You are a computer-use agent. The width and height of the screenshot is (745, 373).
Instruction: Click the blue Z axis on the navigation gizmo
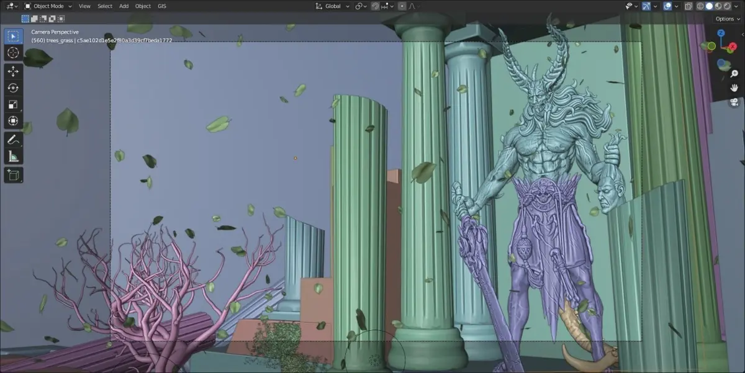(x=721, y=33)
